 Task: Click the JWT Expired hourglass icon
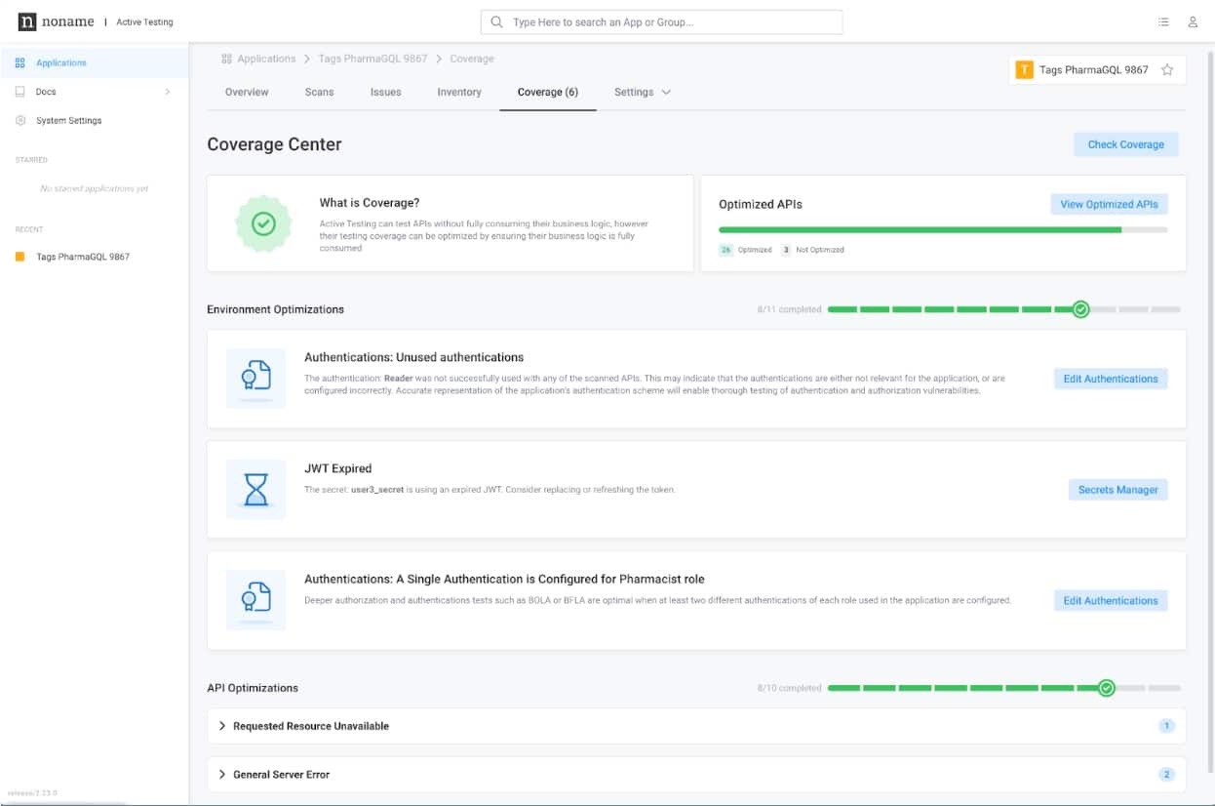point(255,490)
